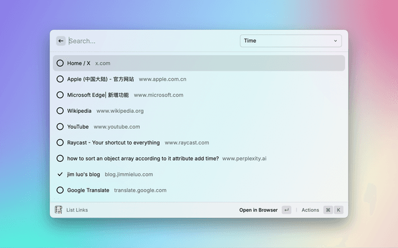Screen dimensions: 398x248
Task: Click the List Links extension icon
Action: pyautogui.click(x=58, y=210)
